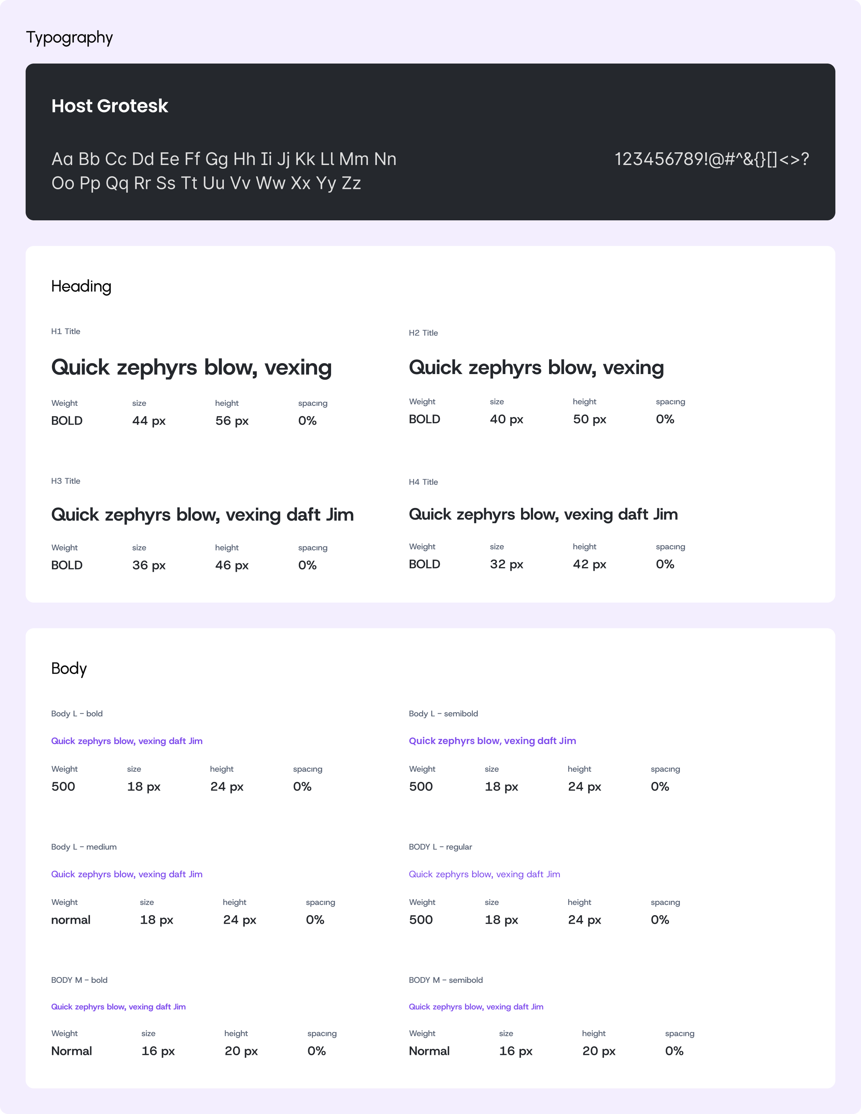Click the "Typography" page title
This screenshot has height=1114, width=861.
[x=69, y=38]
